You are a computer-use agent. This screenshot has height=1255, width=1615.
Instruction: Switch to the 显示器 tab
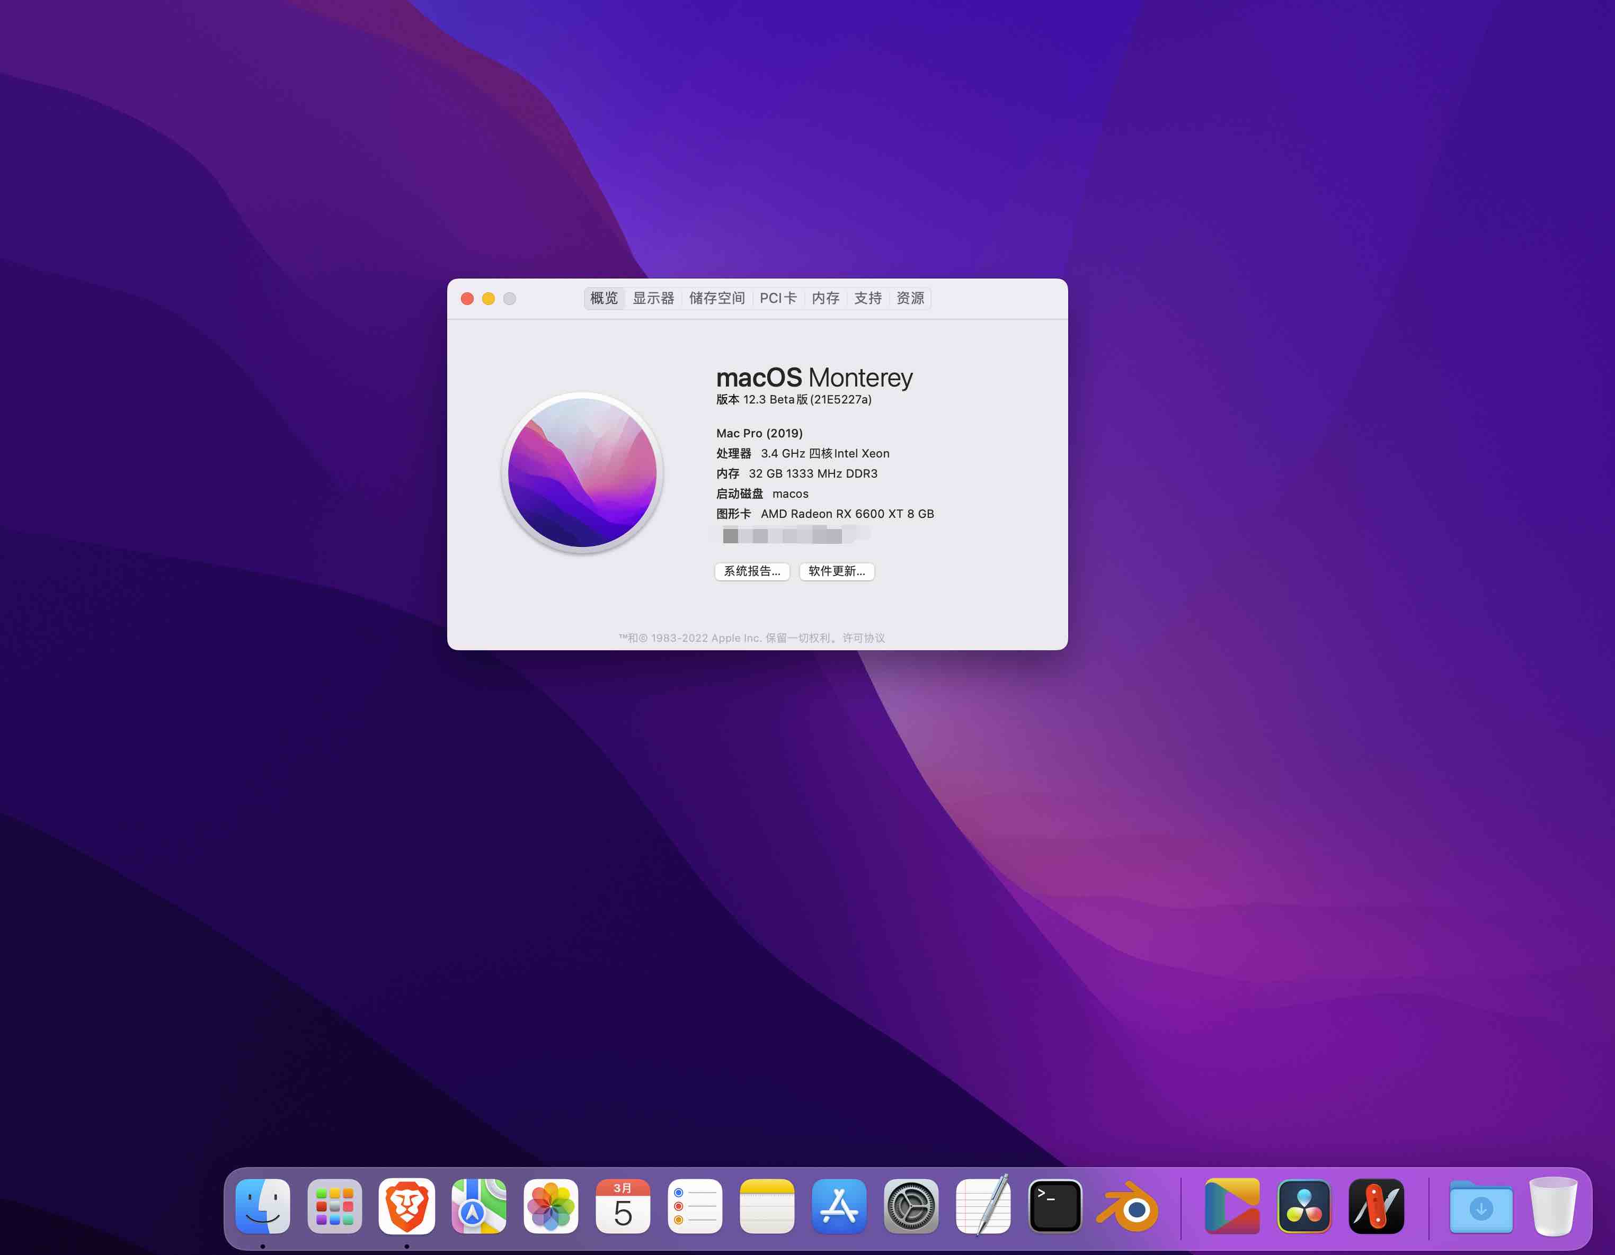coord(653,298)
